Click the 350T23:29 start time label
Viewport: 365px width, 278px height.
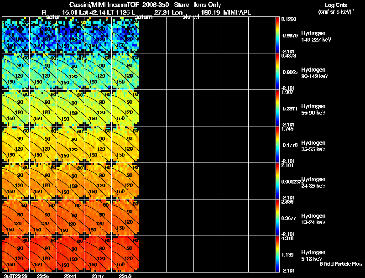point(16,276)
